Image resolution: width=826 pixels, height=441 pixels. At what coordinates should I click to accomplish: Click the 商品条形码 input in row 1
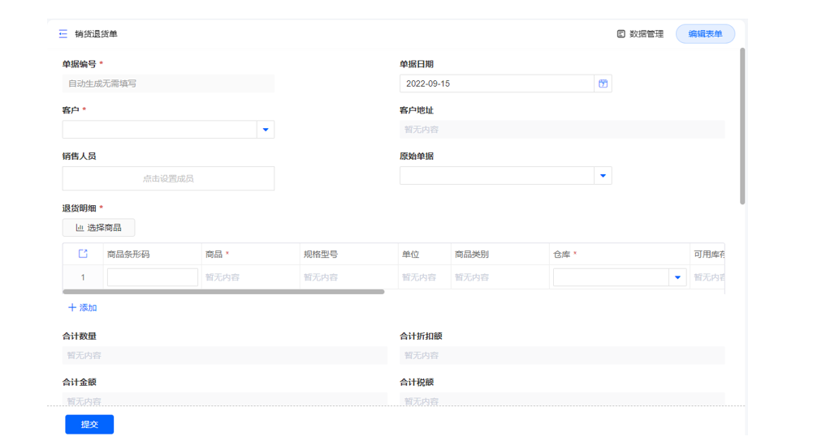152,277
